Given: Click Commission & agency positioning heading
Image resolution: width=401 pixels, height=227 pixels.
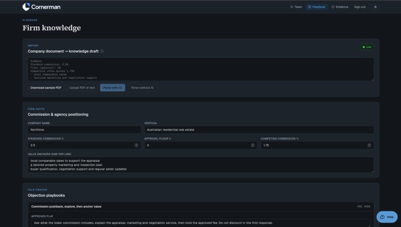Looking at the screenshot, I should (58, 114).
